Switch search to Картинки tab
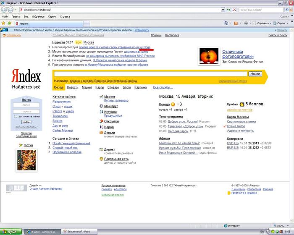 pyautogui.click(x=141, y=87)
